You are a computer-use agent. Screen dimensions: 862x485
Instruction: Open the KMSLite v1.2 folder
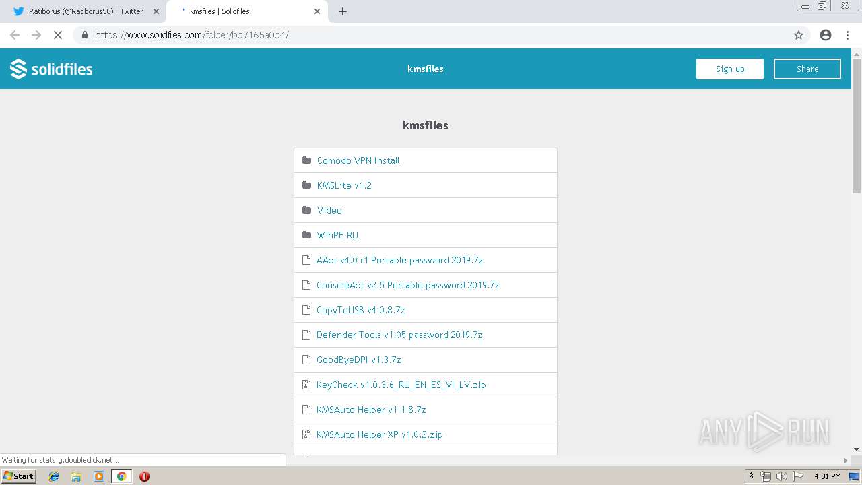344,185
